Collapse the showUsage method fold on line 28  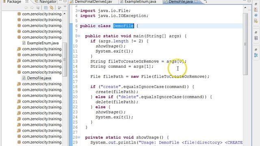pos(79,137)
